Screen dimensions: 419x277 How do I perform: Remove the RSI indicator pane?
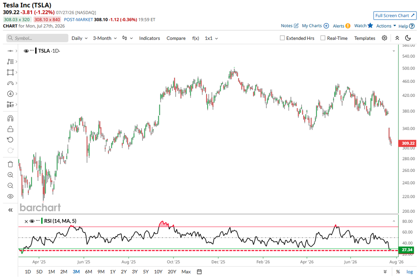pyautogui.click(x=26, y=221)
